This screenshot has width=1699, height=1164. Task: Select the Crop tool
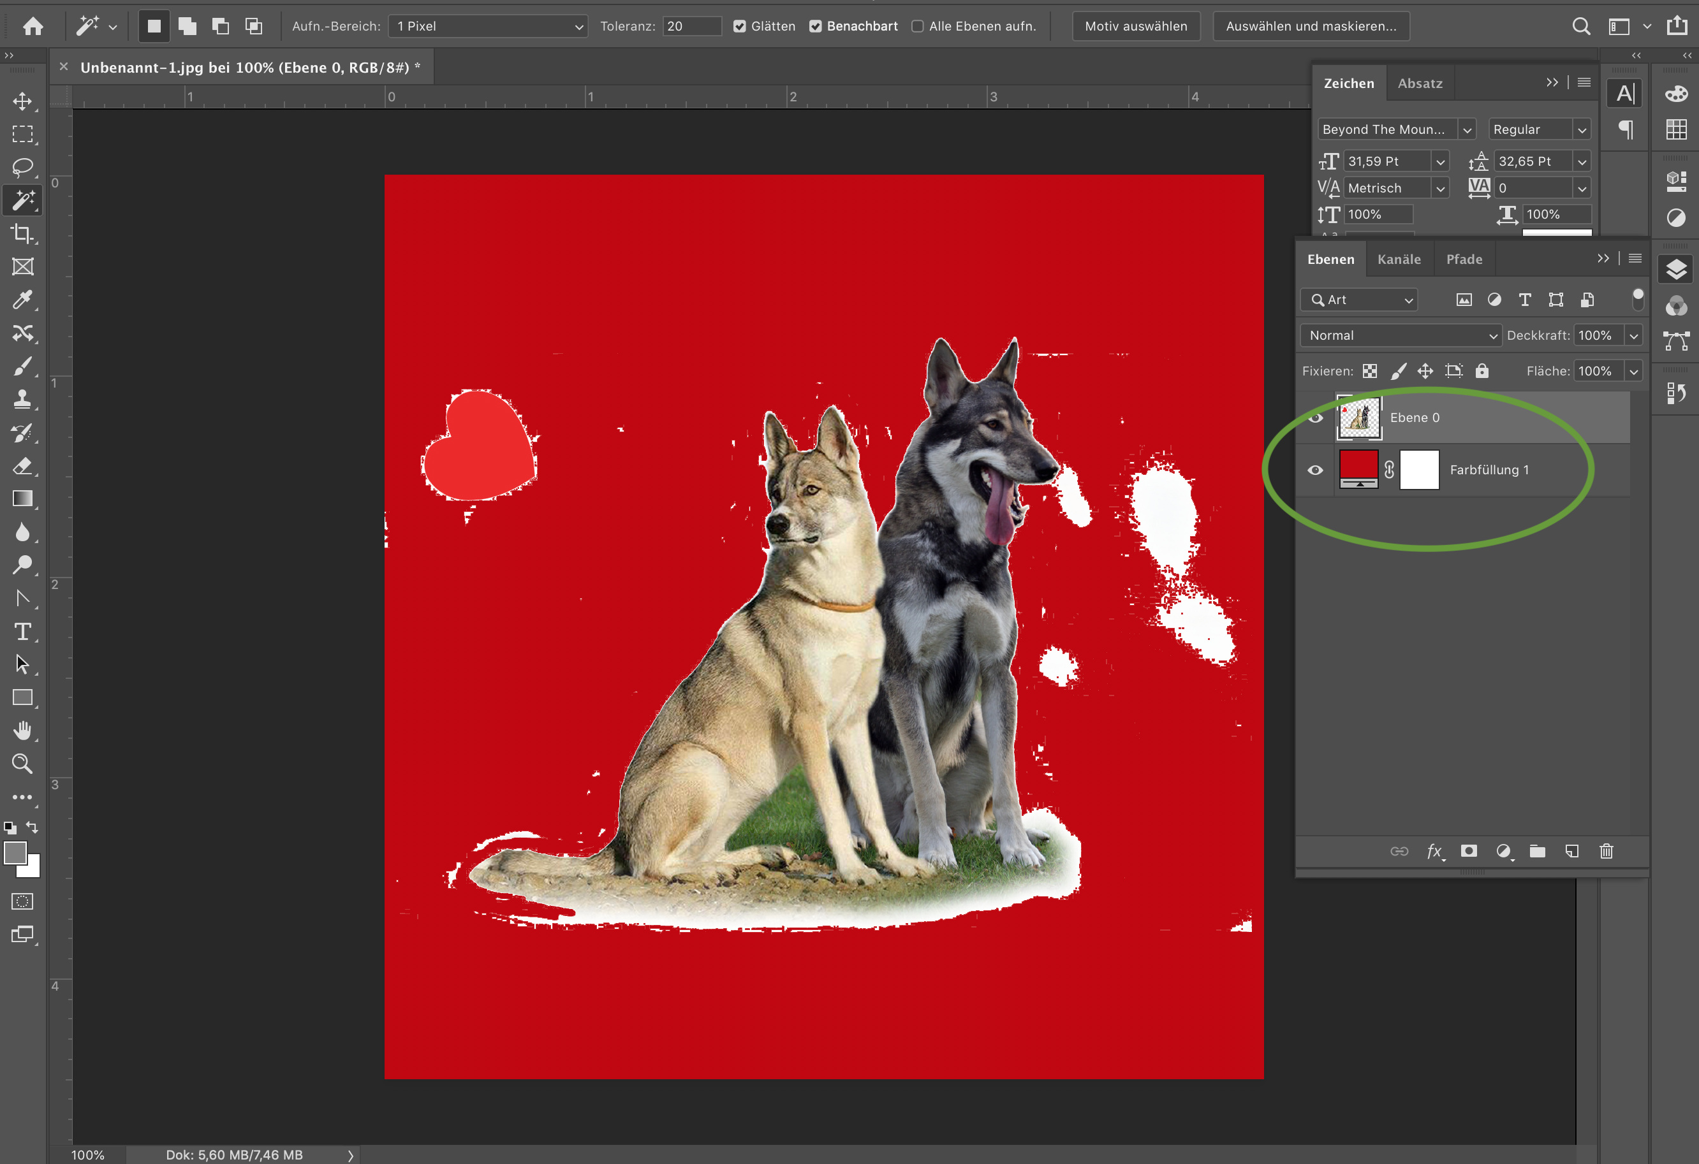[22, 234]
